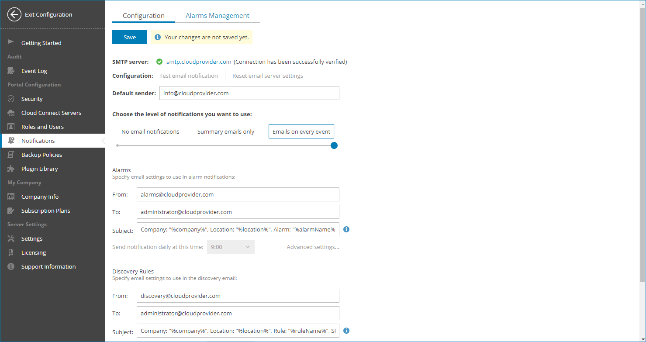
Task: Select the Security shield icon
Action: 10,99
